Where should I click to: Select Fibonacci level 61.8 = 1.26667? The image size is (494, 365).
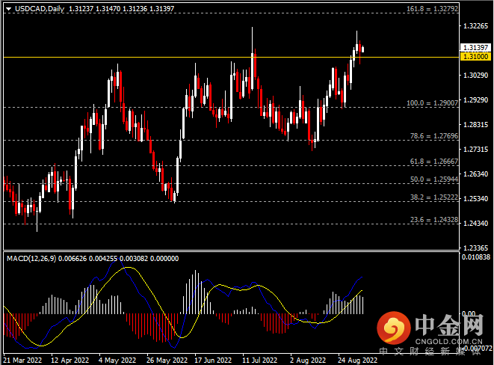(434, 162)
